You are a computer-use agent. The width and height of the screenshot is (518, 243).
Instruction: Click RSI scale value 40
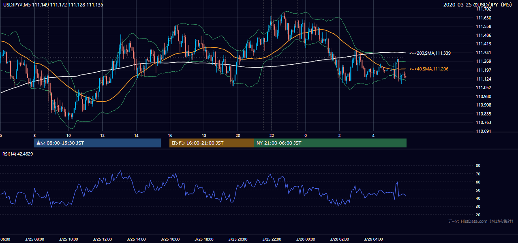click(478, 198)
